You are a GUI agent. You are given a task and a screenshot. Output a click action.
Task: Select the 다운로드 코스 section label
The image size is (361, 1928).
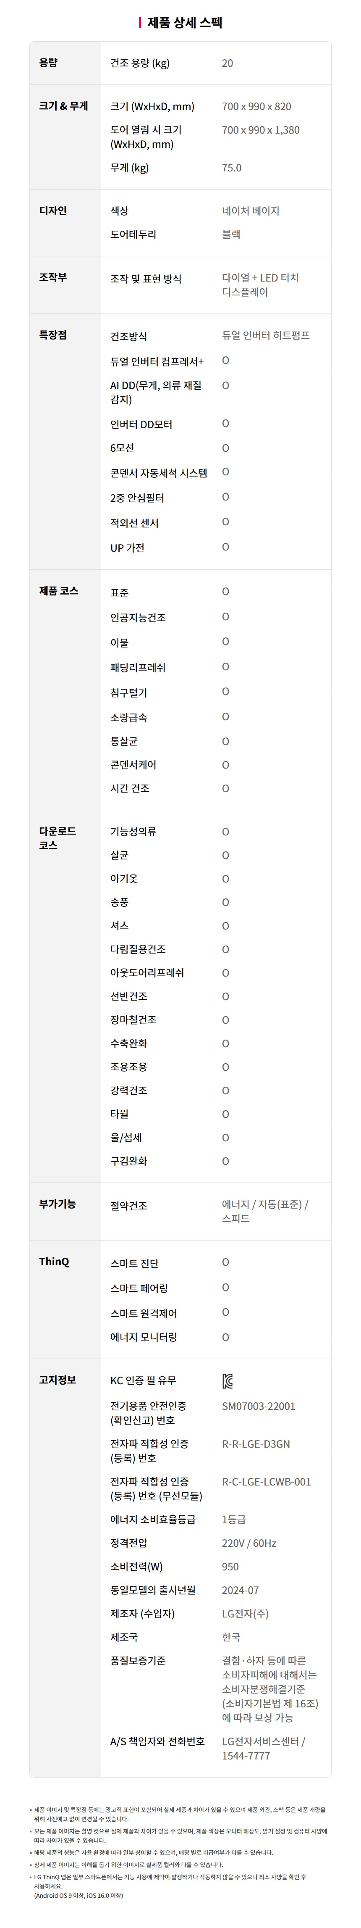58,838
